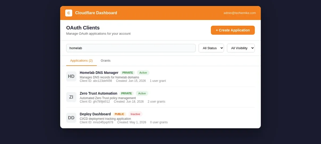321x144 pixels.
Task: Click the DD avatar for Deploy Dashboard
Action: click(x=71, y=118)
